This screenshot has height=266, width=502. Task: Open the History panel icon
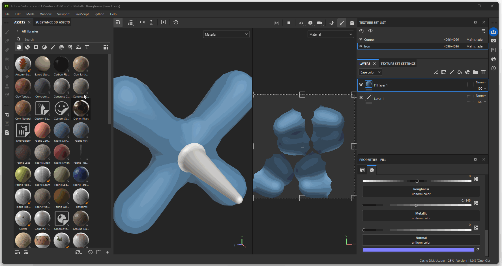(494, 68)
